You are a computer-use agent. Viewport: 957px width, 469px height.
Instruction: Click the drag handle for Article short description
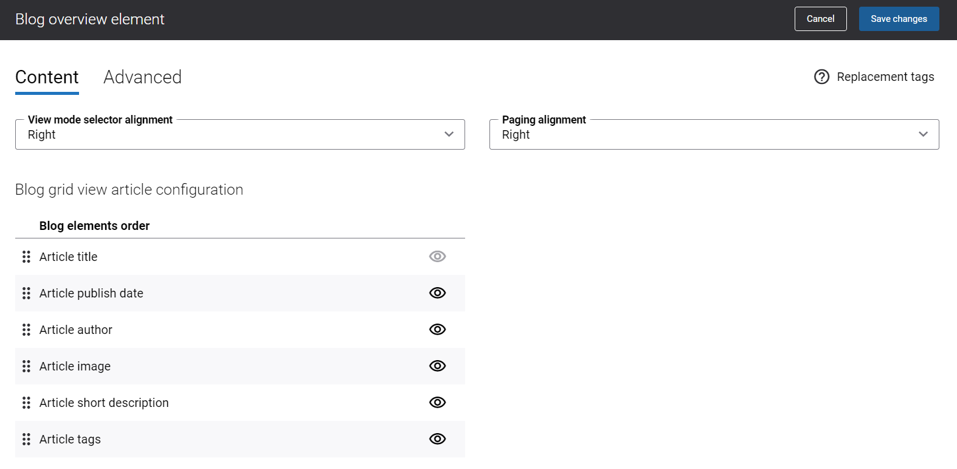point(26,403)
